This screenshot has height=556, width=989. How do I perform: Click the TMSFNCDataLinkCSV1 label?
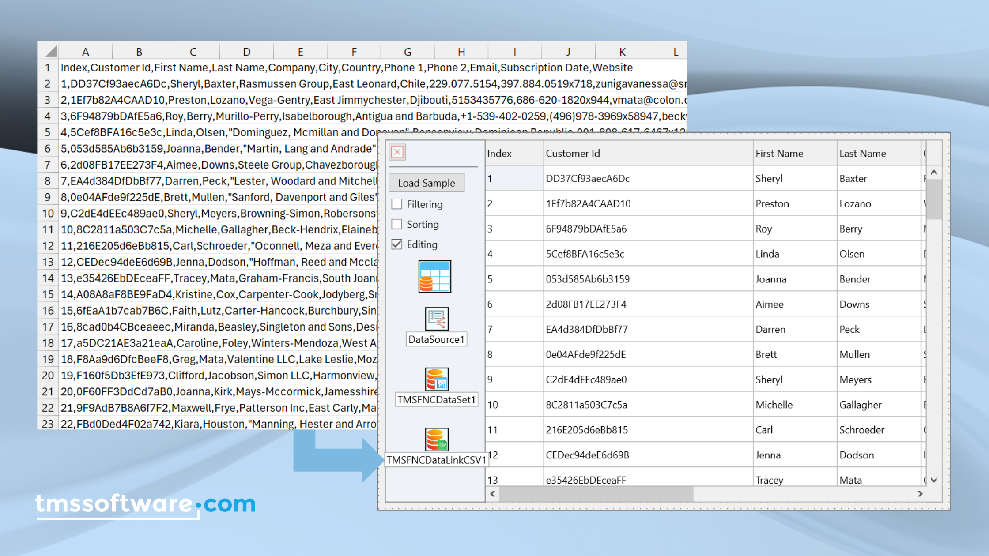pyautogui.click(x=436, y=460)
